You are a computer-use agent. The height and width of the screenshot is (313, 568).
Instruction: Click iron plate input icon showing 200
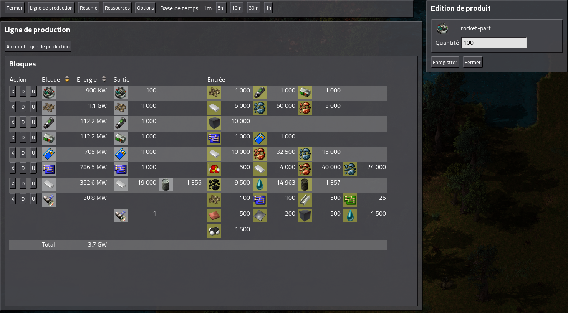(260, 216)
